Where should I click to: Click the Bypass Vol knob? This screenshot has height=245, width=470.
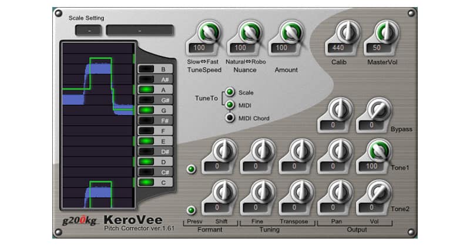coord(379,109)
